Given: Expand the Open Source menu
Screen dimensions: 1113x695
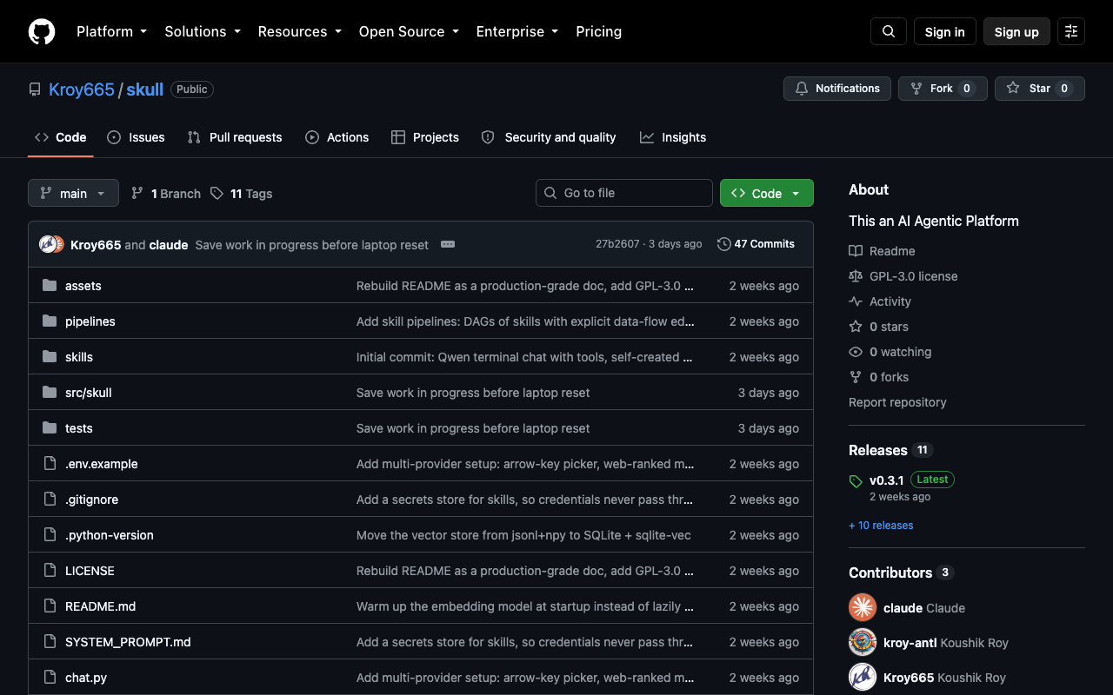Looking at the screenshot, I should [409, 31].
